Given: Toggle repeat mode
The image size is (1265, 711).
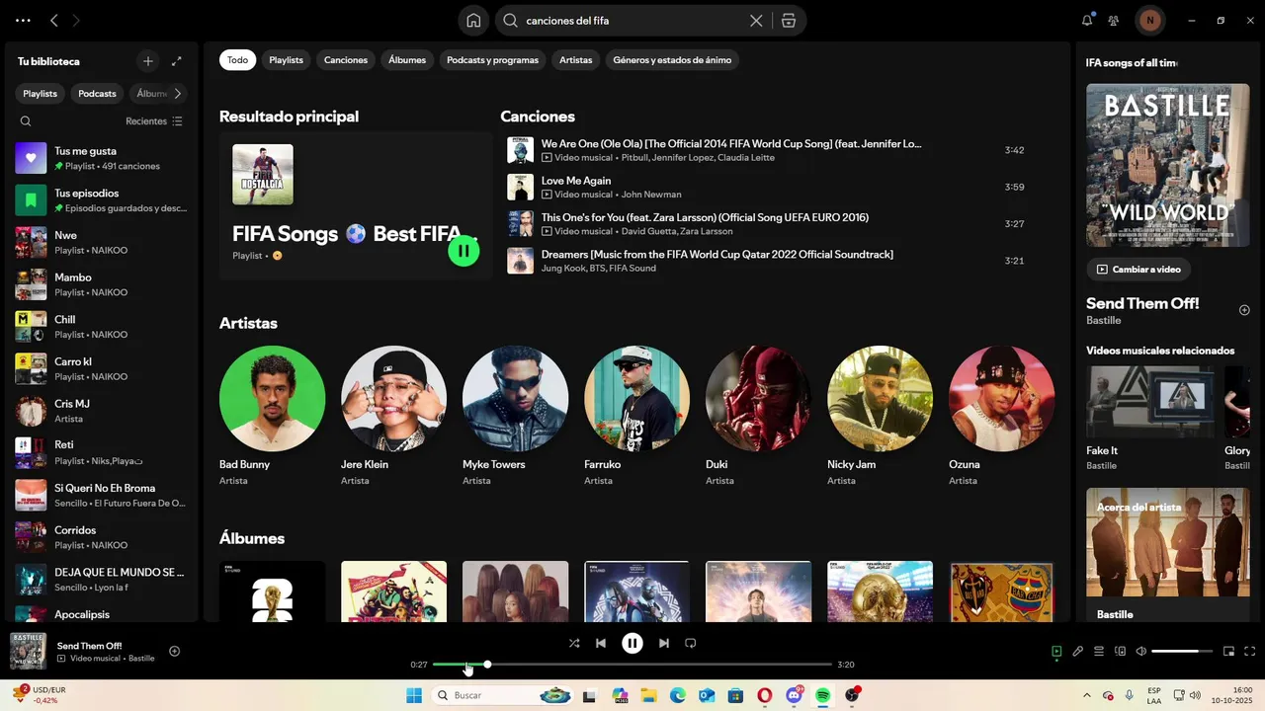Looking at the screenshot, I should coord(691,643).
